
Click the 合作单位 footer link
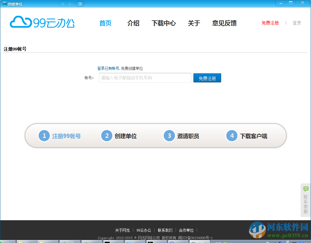(x=186, y=230)
